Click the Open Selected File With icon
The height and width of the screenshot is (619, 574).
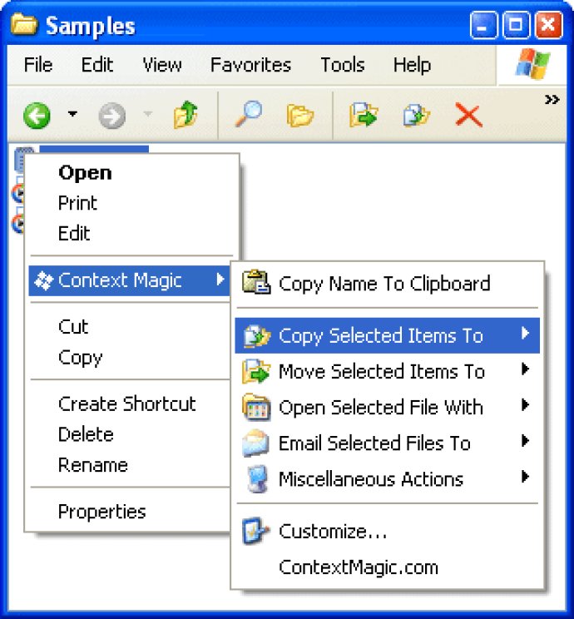tap(256, 407)
